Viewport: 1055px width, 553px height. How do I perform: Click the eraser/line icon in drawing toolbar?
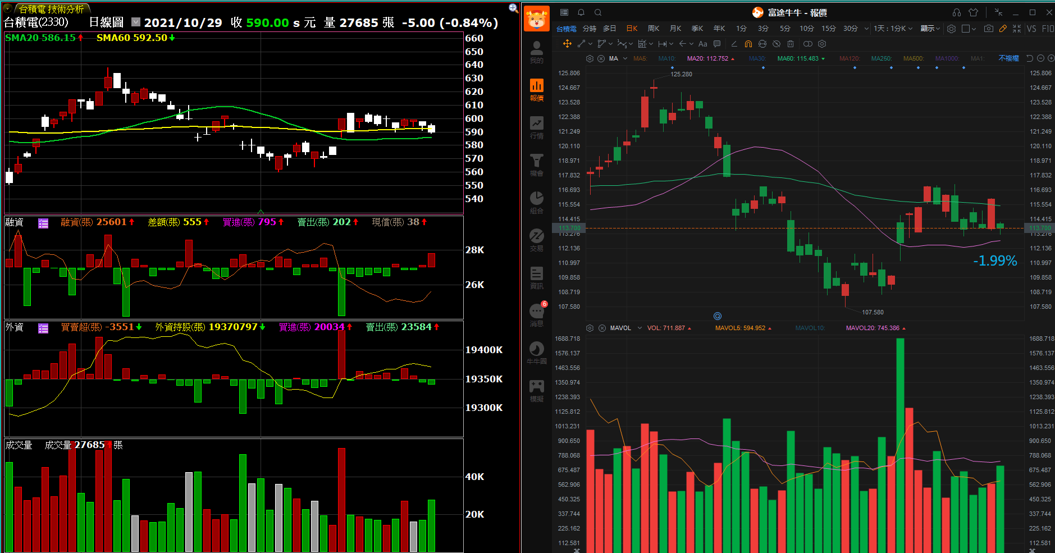click(x=734, y=44)
